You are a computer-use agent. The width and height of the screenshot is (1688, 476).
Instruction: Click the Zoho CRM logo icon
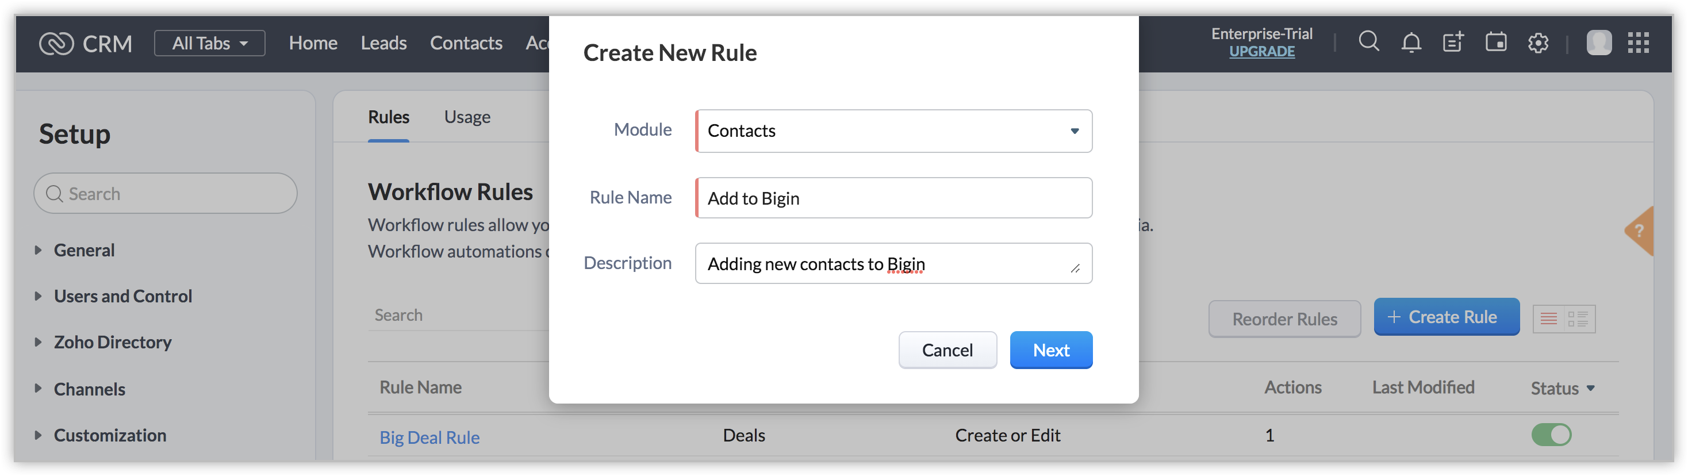[56, 44]
